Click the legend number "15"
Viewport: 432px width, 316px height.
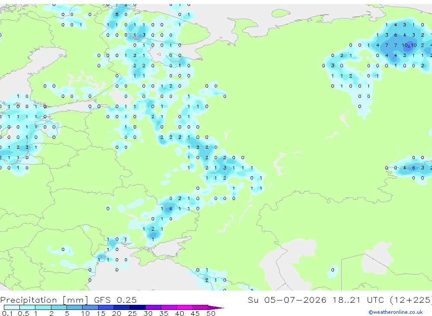pyautogui.click(x=101, y=313)
